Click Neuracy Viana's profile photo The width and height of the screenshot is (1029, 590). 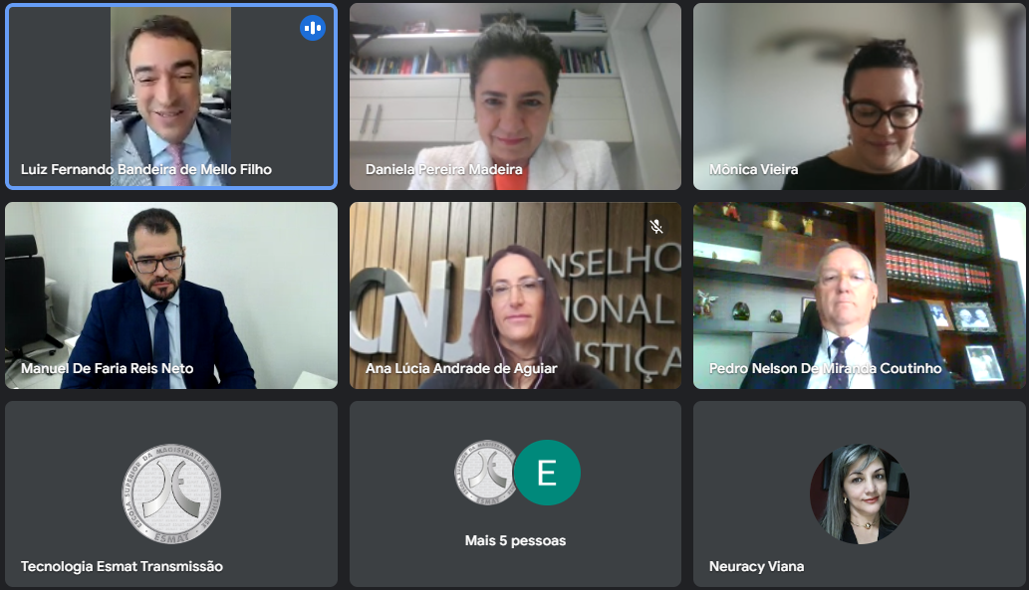click(859, 494)
